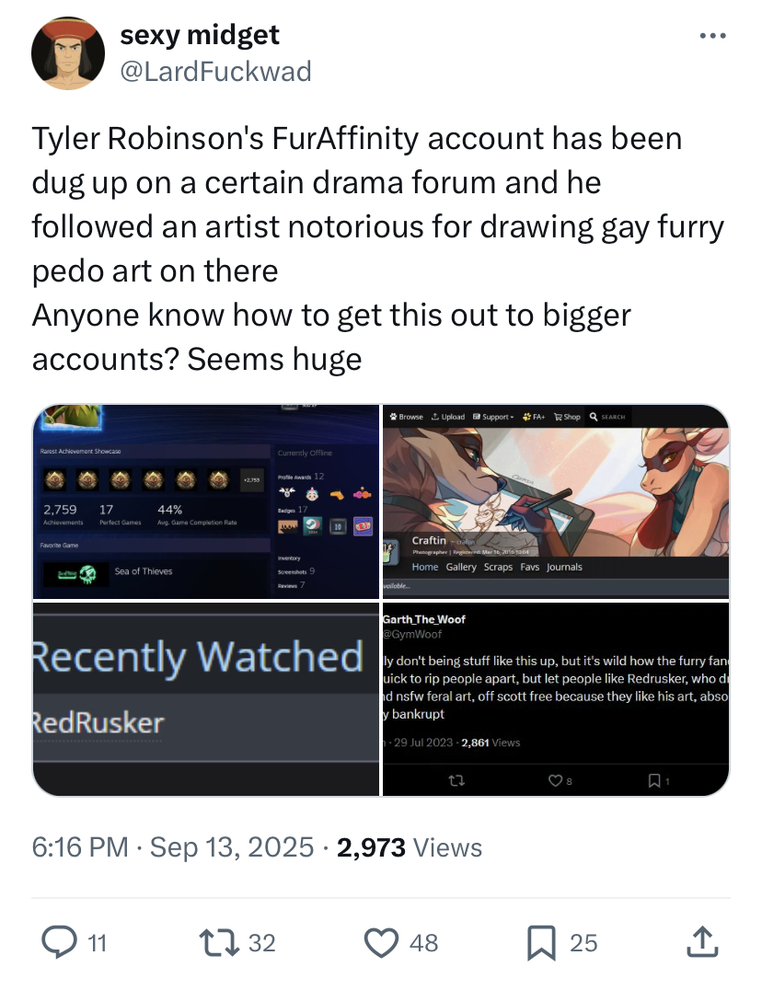Click the display name above the handle
The width and height of the screenshot is (762, 990).
click(200, 35)
